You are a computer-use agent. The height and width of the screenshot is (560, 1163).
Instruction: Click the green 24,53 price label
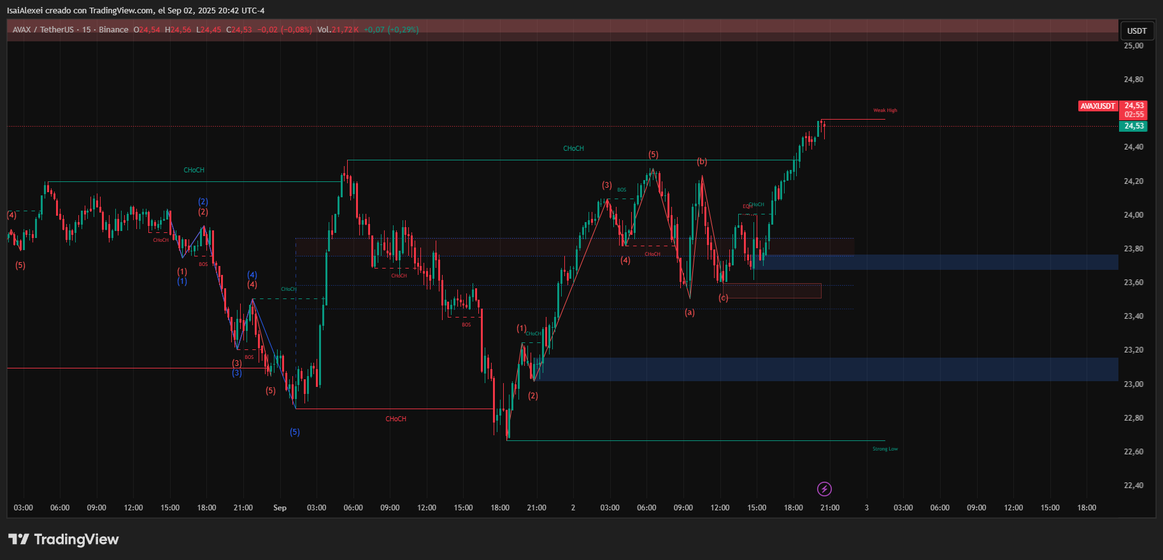click(x=1133, y=126)
